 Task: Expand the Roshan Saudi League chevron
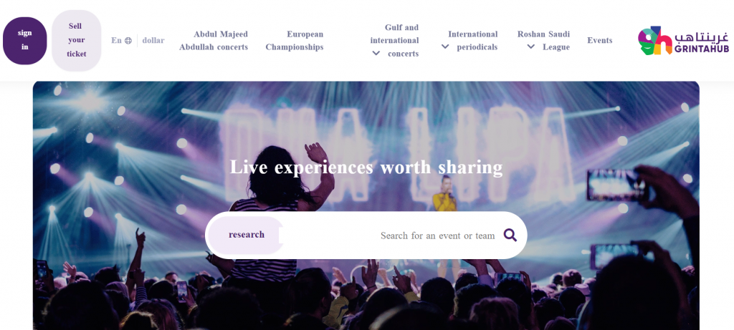[x=530, y=47]
